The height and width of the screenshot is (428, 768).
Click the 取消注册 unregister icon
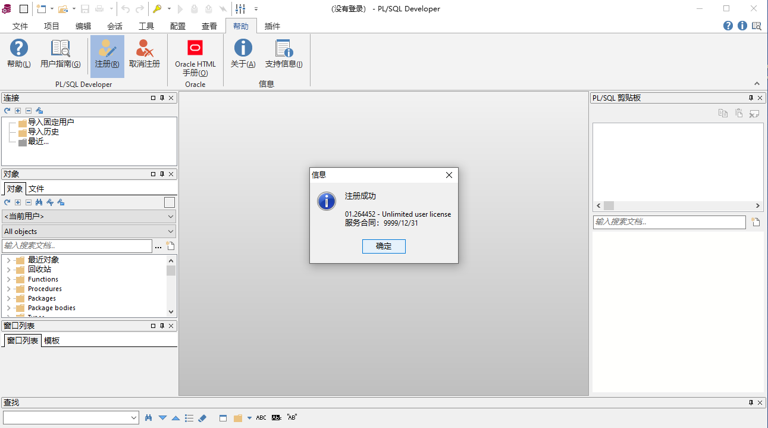tap(145, 48)
